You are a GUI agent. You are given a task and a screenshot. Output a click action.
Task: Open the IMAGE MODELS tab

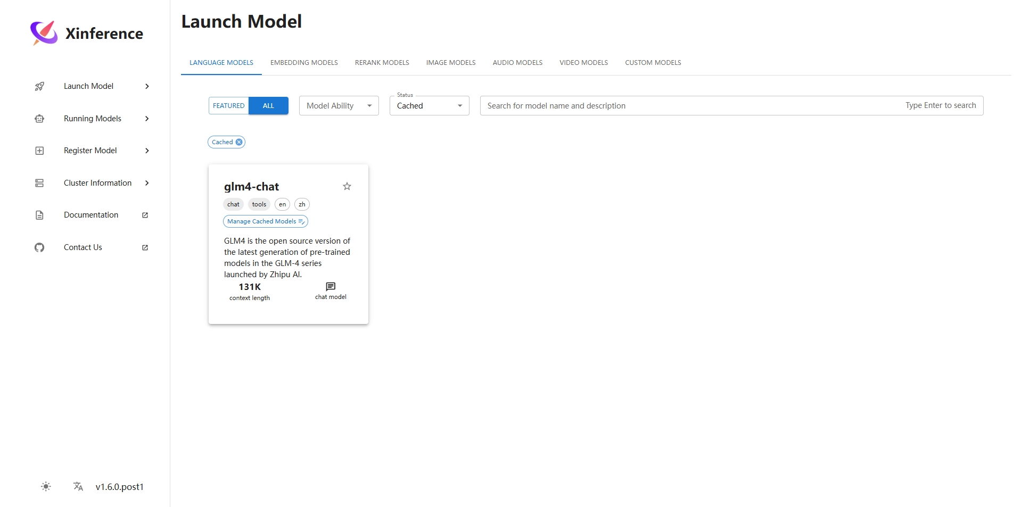tap(451, 63)
